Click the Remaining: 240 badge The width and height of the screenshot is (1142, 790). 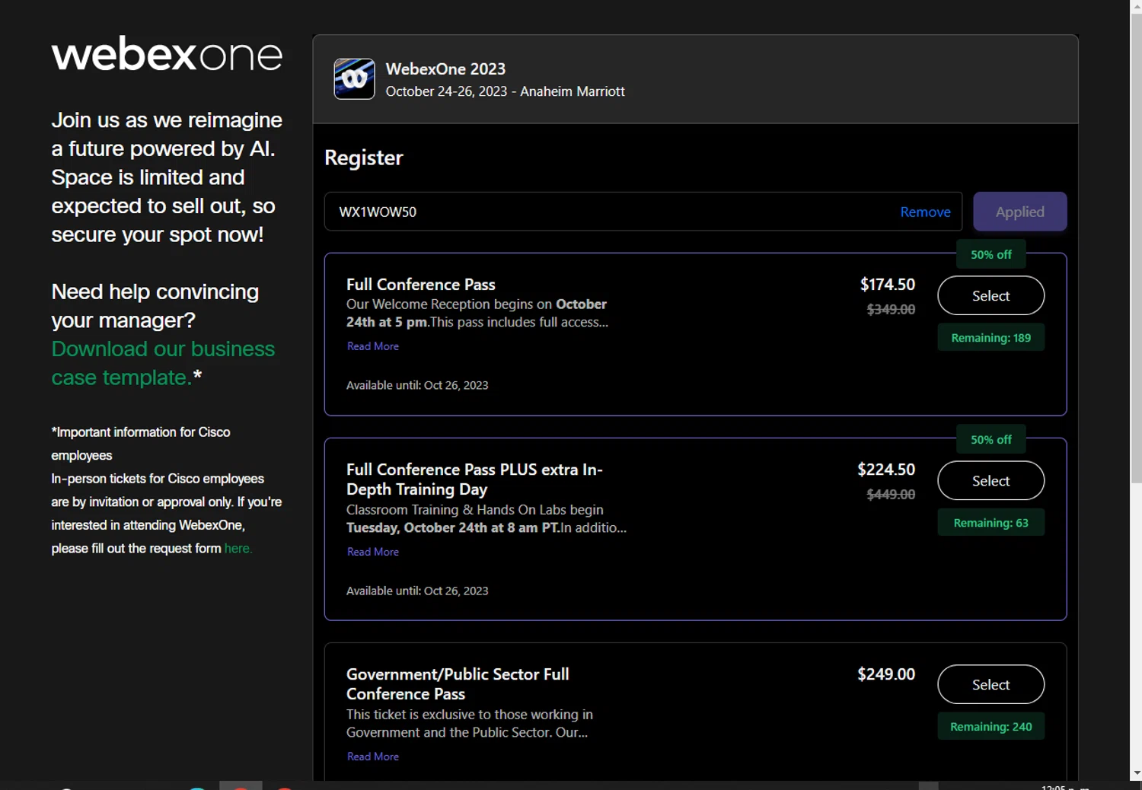click(x=990, y=726)
